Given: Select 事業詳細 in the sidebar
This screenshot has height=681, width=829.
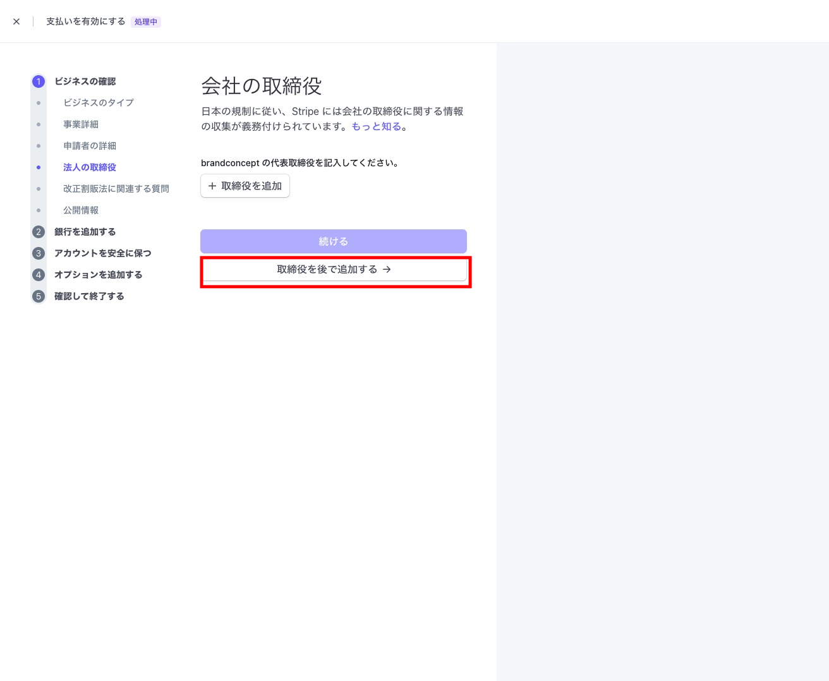Looking at the screenshot, I should 81,124.
